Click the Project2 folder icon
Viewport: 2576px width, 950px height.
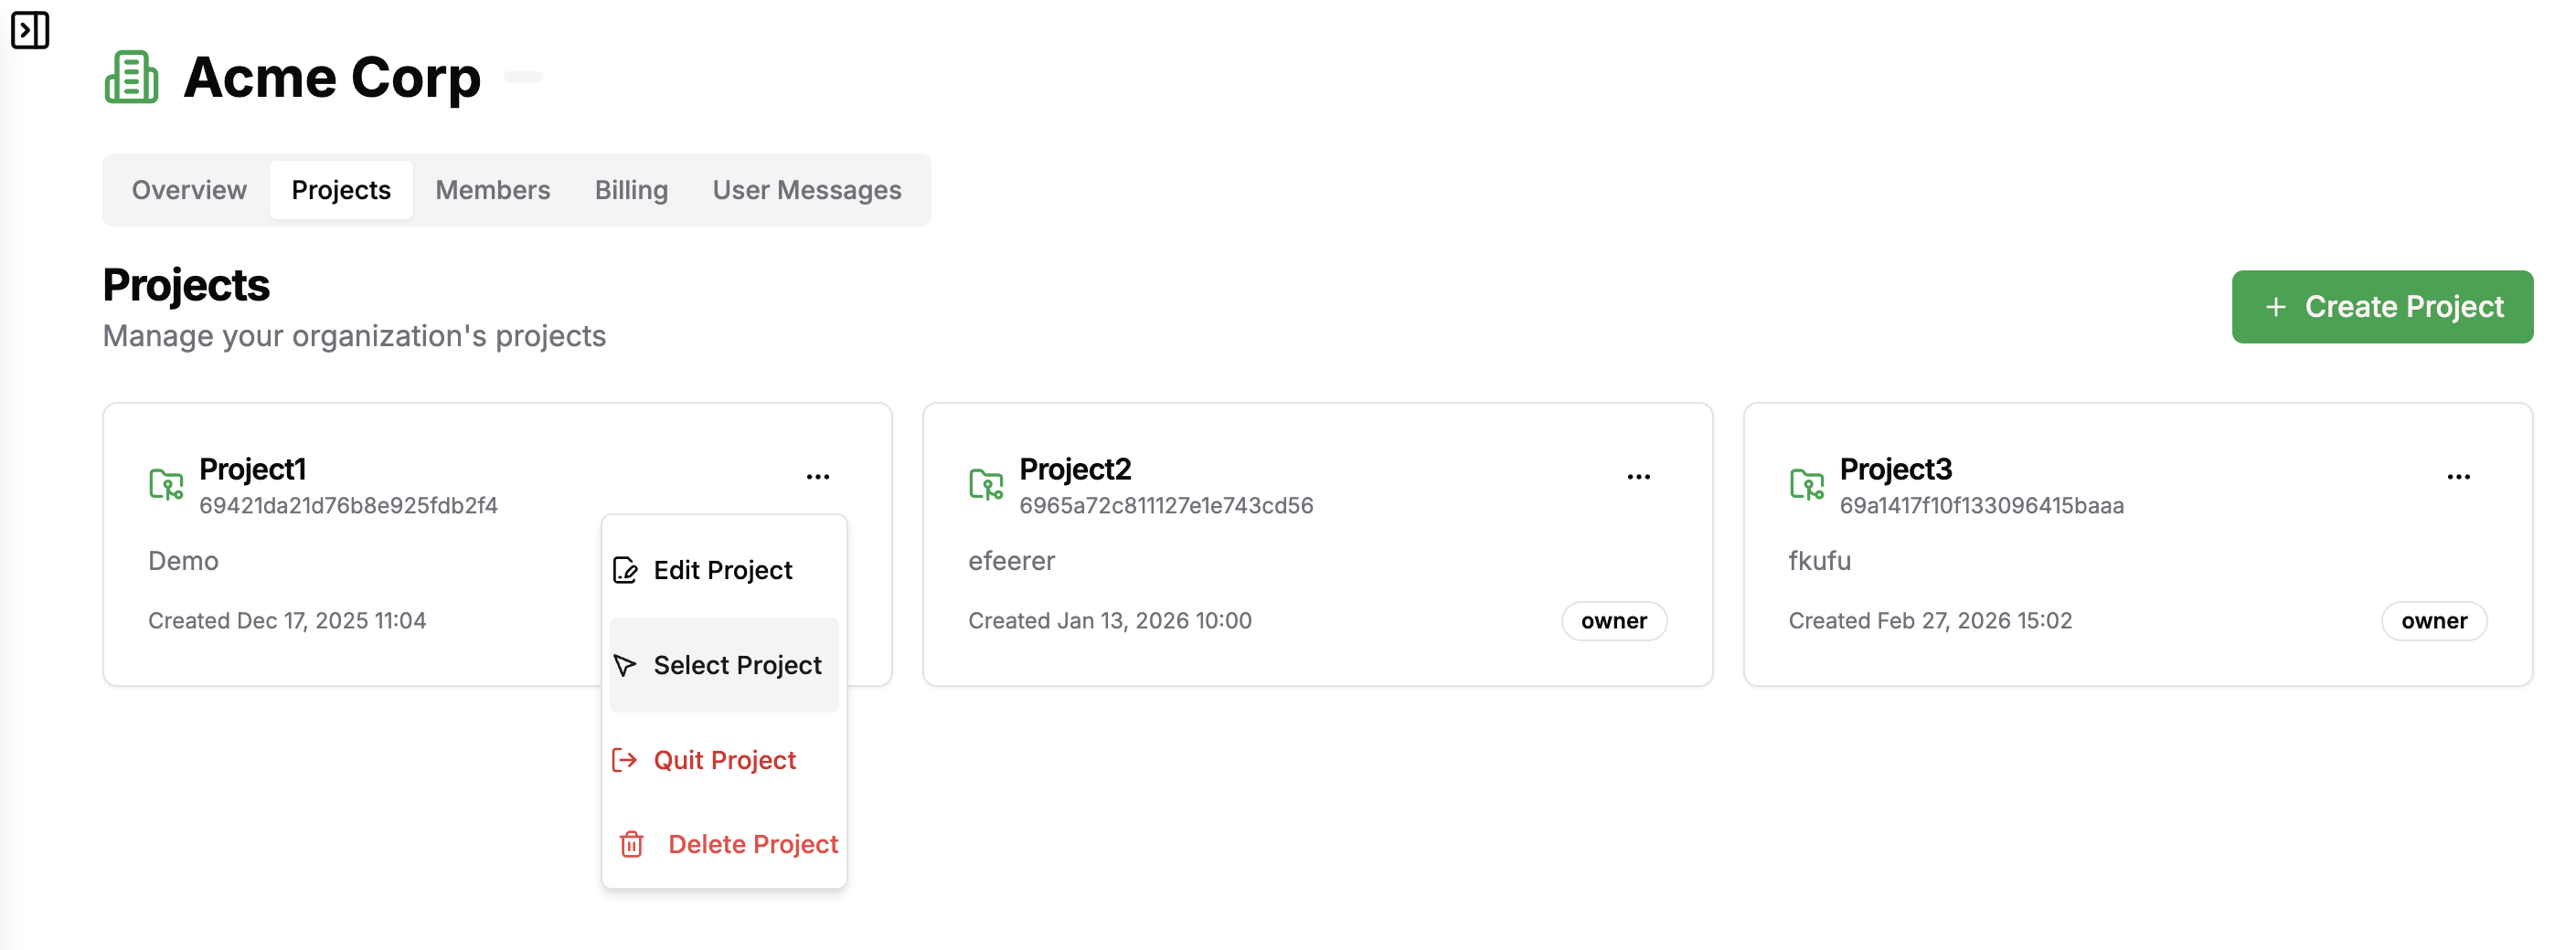pos(986,484)
